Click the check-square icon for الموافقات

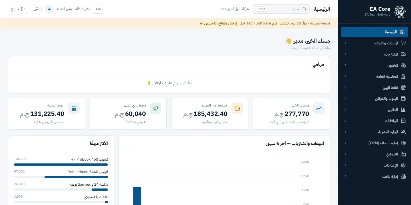403,121
